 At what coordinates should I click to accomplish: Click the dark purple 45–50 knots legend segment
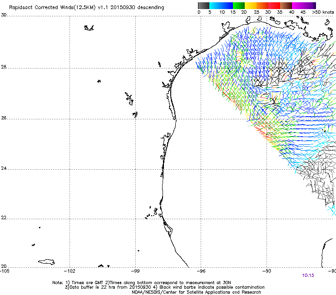[x=310, y=5]
